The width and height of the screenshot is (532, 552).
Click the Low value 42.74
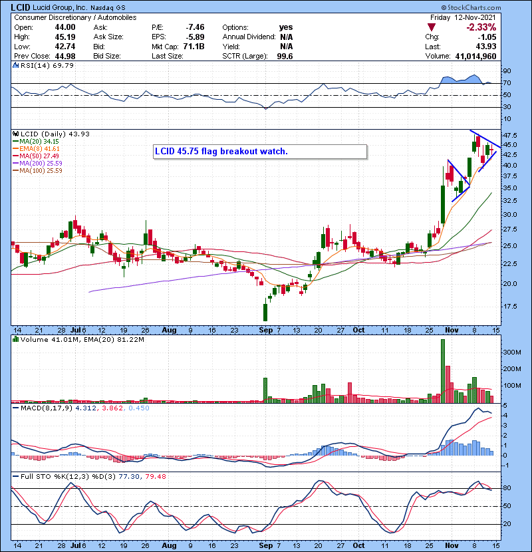pyautogui.click(x=65, y=47)
